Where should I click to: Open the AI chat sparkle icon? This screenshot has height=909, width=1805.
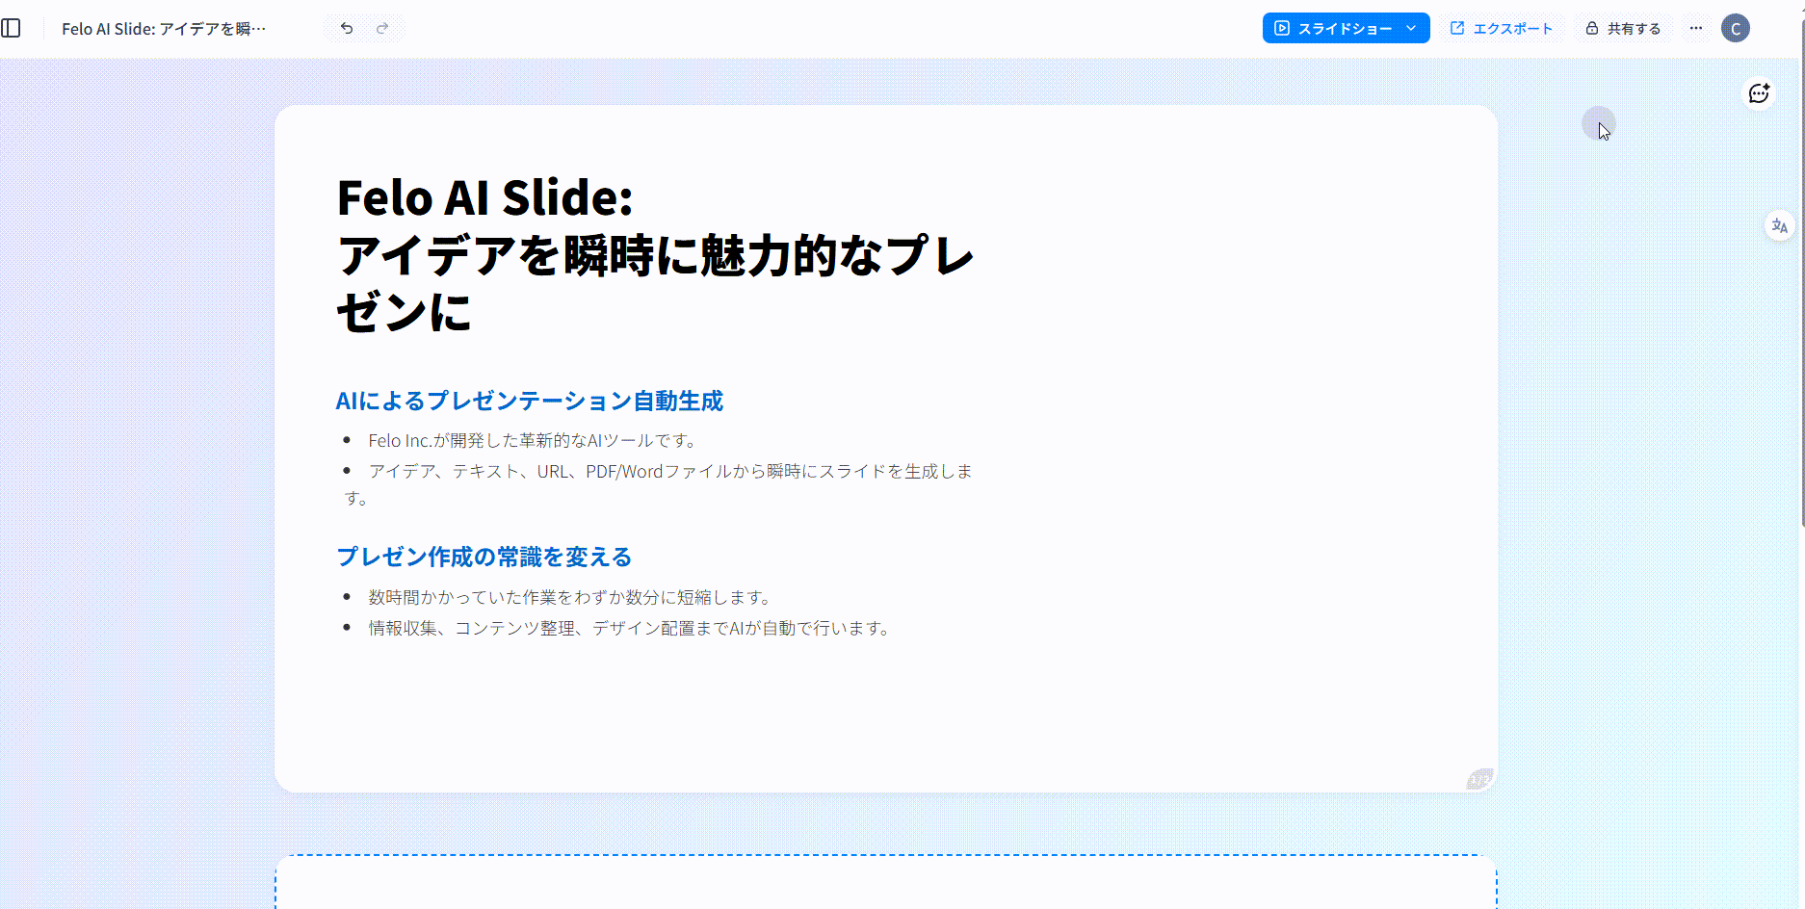click(1760, 93)
